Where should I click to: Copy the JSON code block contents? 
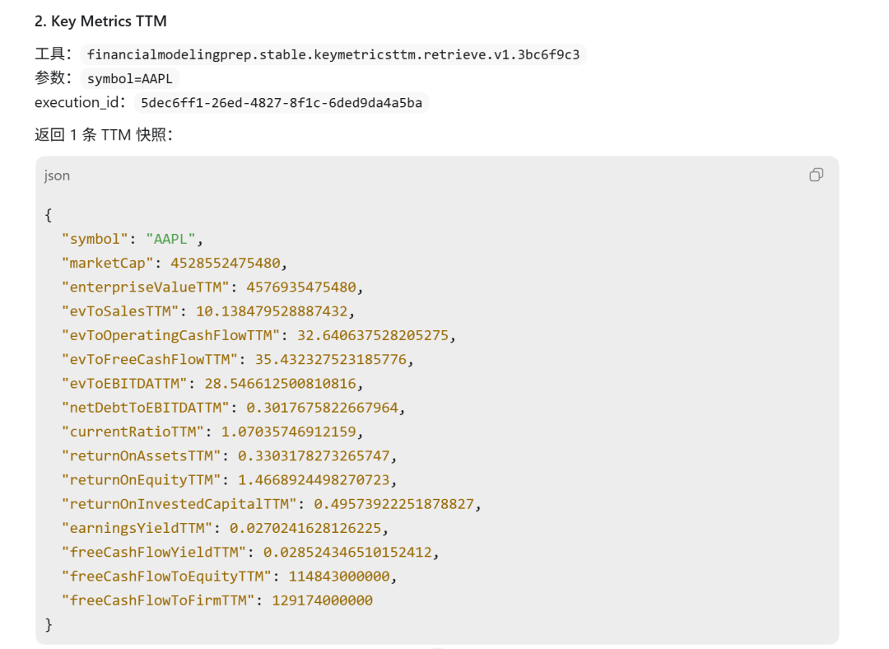[x=816, y=175]
